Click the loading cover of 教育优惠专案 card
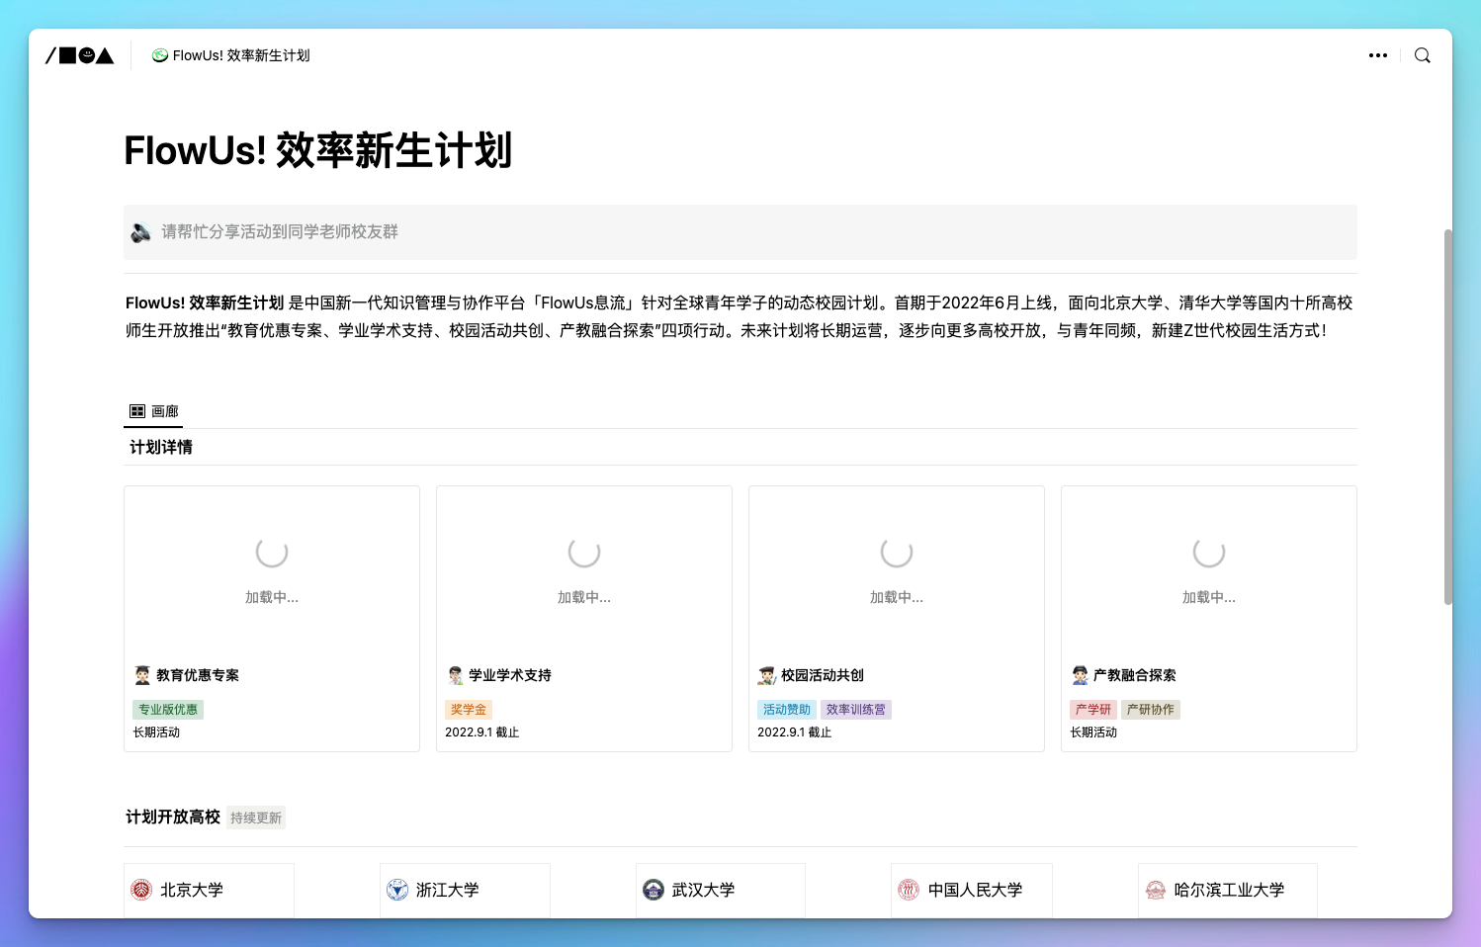 pos(272,571)
